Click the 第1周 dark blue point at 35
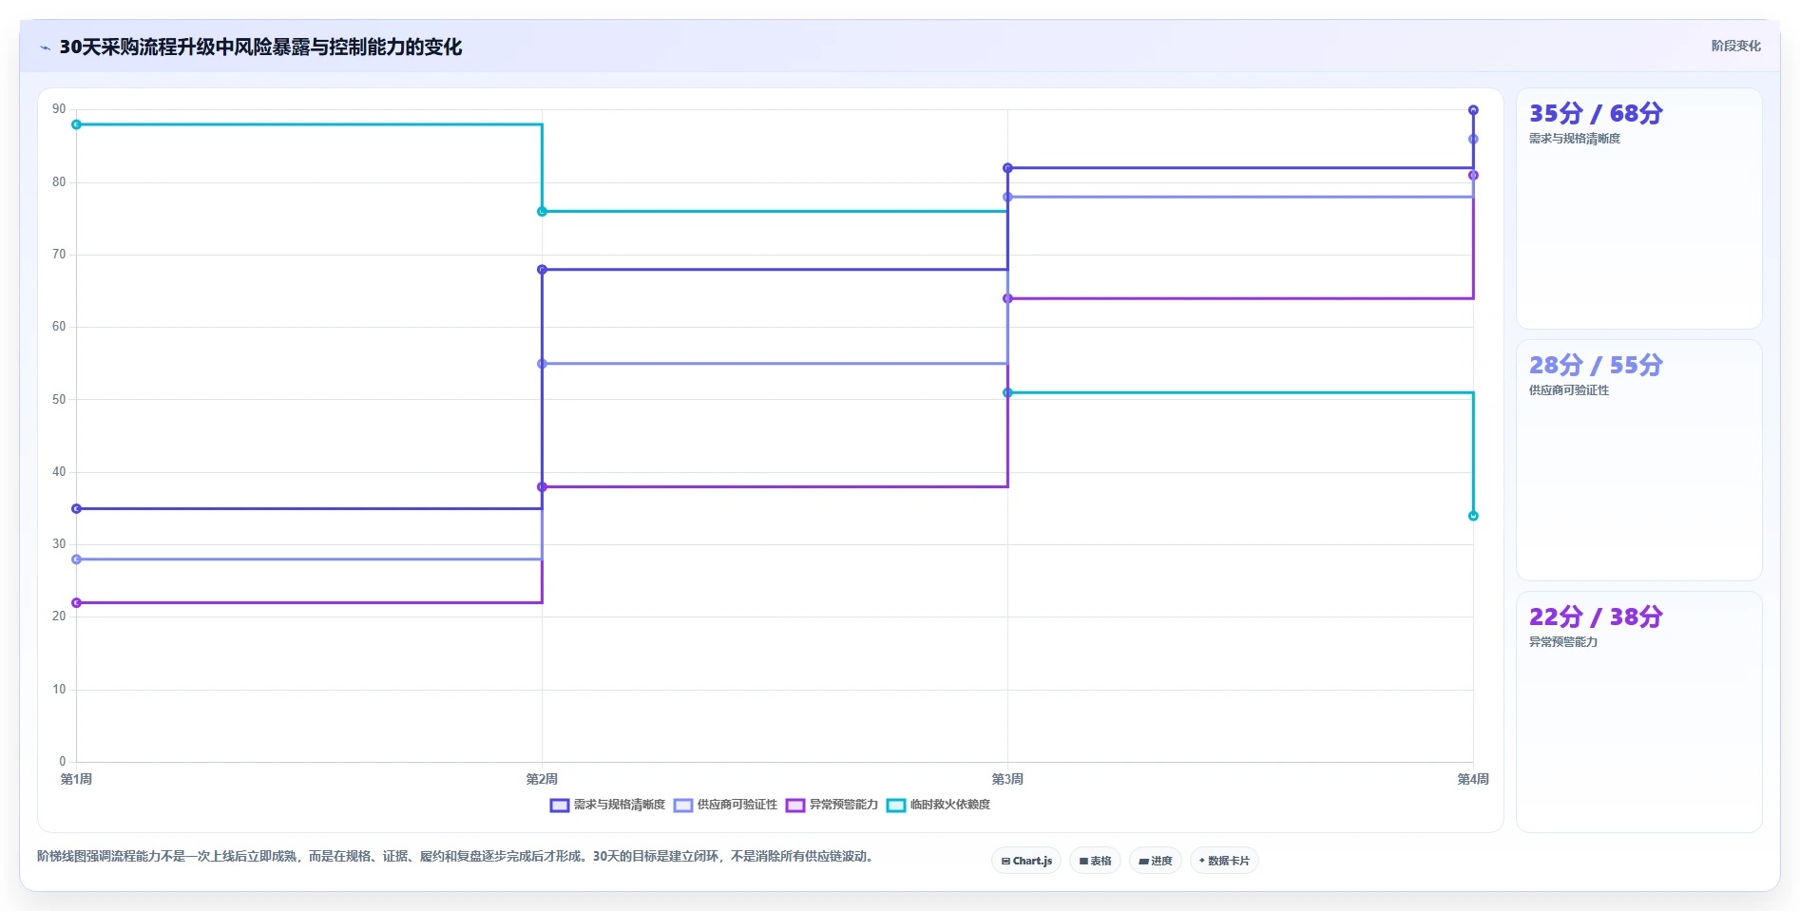The image size is (1800, 911). point(77,509)
